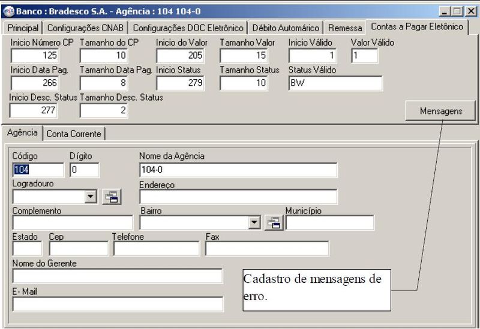The height and width of the screenshot is (329, 480).
Task: Select the Débito Automárico tab
Action: pos(286,28)
